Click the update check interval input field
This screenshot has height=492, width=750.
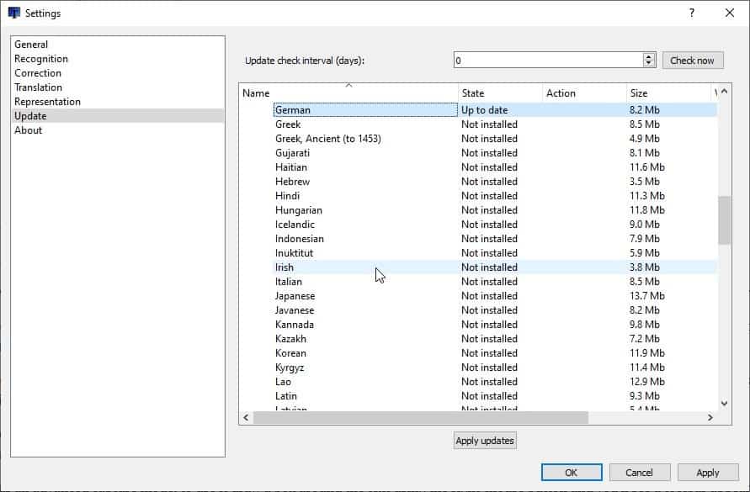(547, 61)
